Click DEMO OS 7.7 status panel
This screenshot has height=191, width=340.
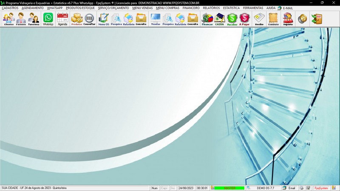coord(265,188)
